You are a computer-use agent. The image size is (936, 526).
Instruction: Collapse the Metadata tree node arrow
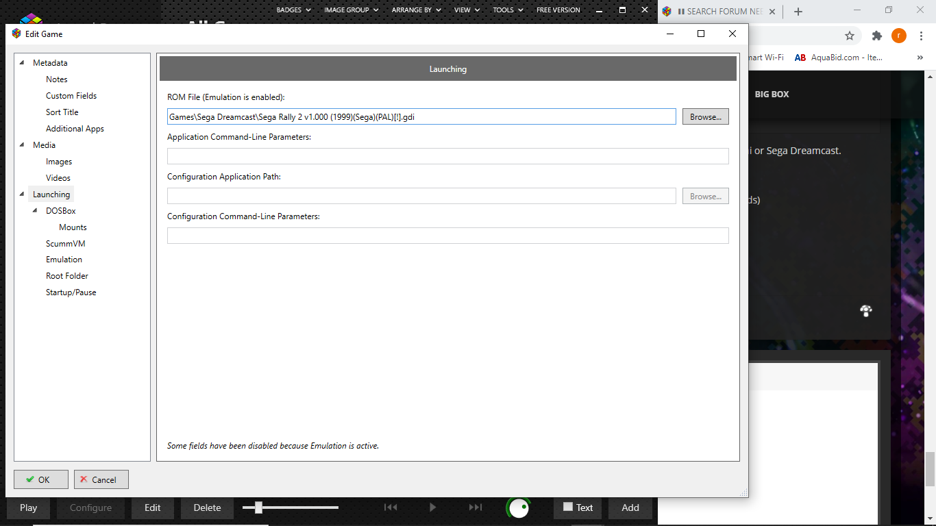pyautogui.click(x=23, y=63)
